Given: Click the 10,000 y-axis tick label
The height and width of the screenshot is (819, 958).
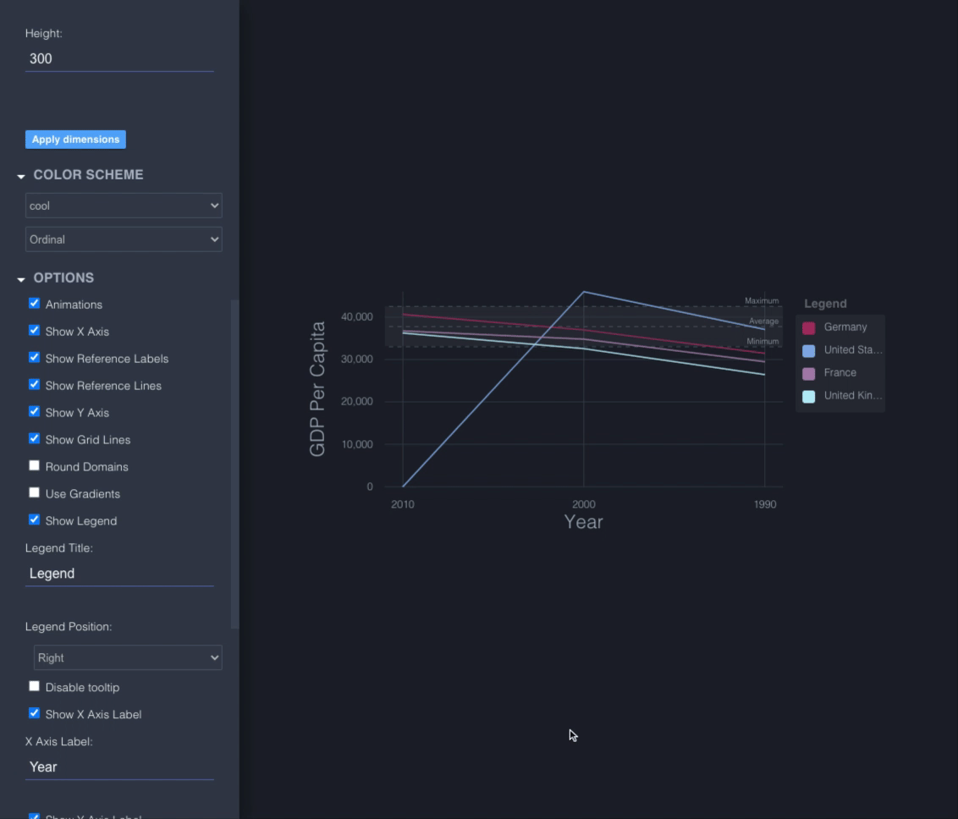Looking at the screenshot, I should click(x=357, y=444).
